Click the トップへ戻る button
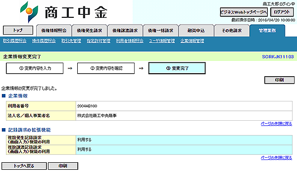 click(24, 166)
